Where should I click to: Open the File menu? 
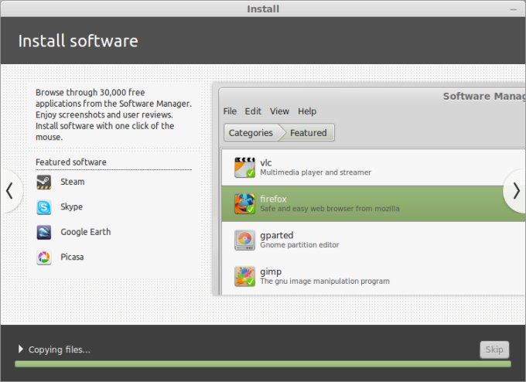click(x=230, y=111)
